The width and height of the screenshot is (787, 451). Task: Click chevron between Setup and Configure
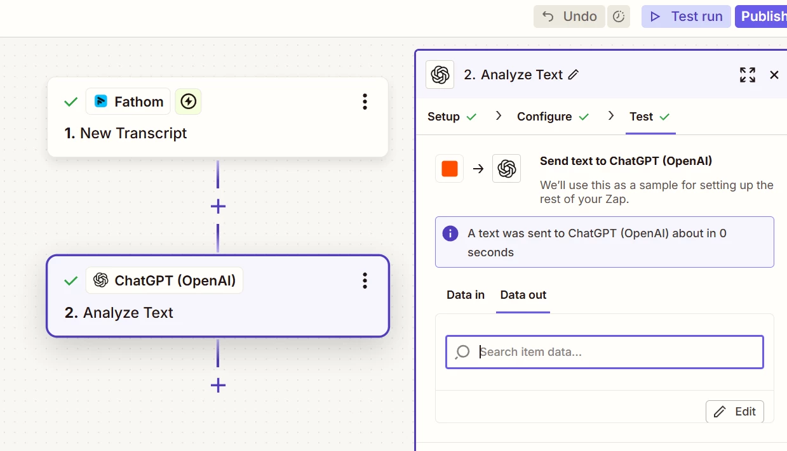pos(499,116)
